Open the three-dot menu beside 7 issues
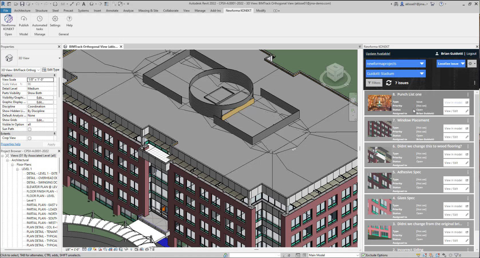This screenshot has width=480, height=258. point(475,83)
